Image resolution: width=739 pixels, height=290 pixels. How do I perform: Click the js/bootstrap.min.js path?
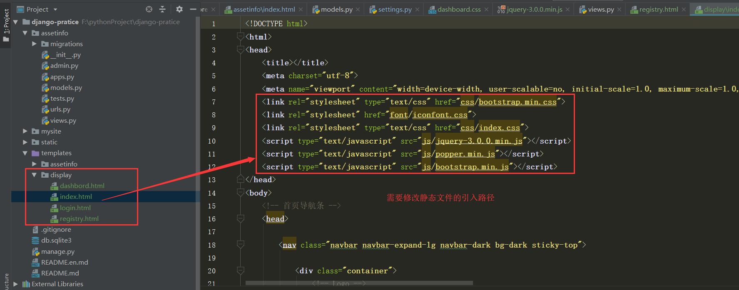465,167
